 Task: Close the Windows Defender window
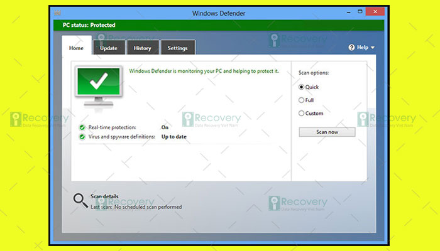click(x=375, y=11)
